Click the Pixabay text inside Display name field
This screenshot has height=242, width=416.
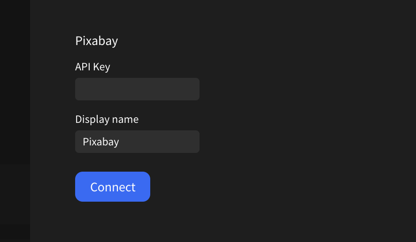click(101, 142)
